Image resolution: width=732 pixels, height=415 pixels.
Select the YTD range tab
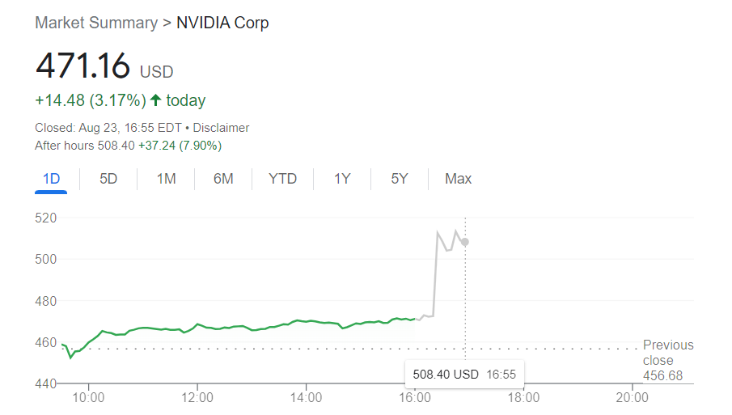click(x=282, y=179)
